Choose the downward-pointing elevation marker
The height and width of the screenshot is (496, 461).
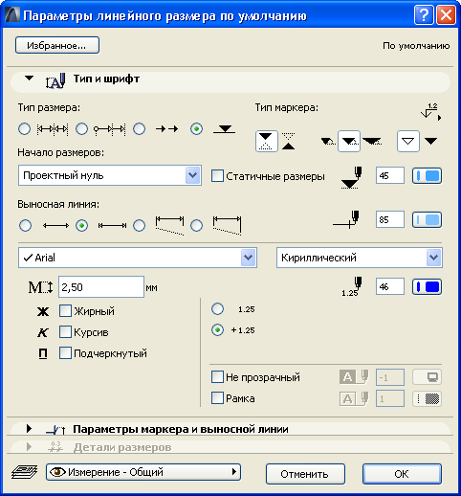(266, 142)
